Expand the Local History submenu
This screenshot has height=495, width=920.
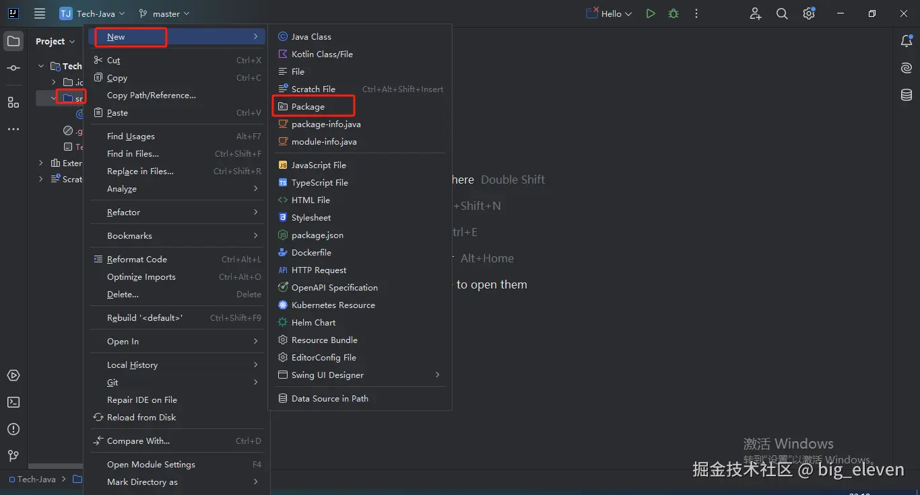click(177, 365)
